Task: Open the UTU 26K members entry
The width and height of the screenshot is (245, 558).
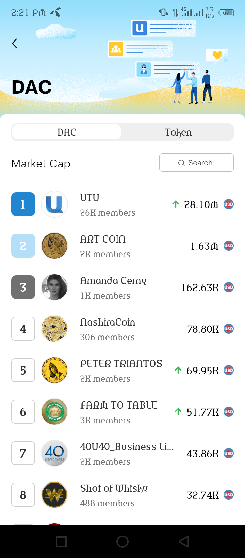Action: [122, 204]
